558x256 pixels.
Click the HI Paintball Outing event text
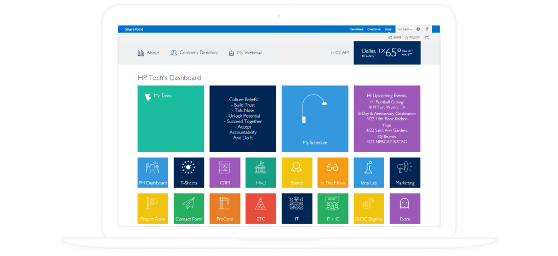tap(387, 102)
